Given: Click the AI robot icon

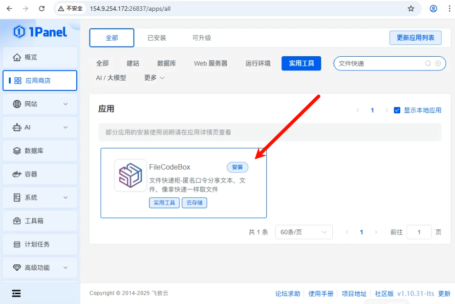Looking at the screenshot, I should (x=17, y=128).
